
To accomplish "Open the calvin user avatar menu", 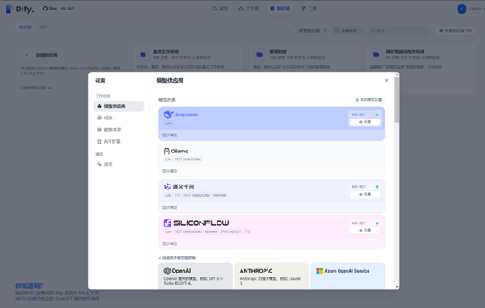I will (x=462, y=9).
